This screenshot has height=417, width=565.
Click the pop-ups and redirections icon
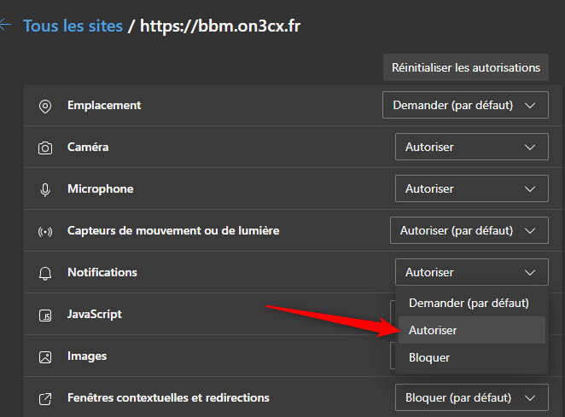tap(45, 398)
